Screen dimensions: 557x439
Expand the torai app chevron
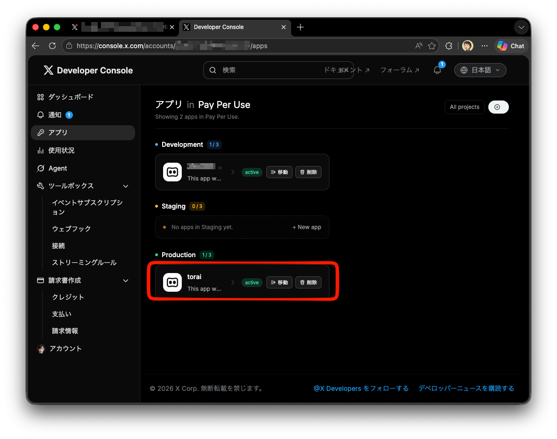pyautogui.click(x=233, y=282)
